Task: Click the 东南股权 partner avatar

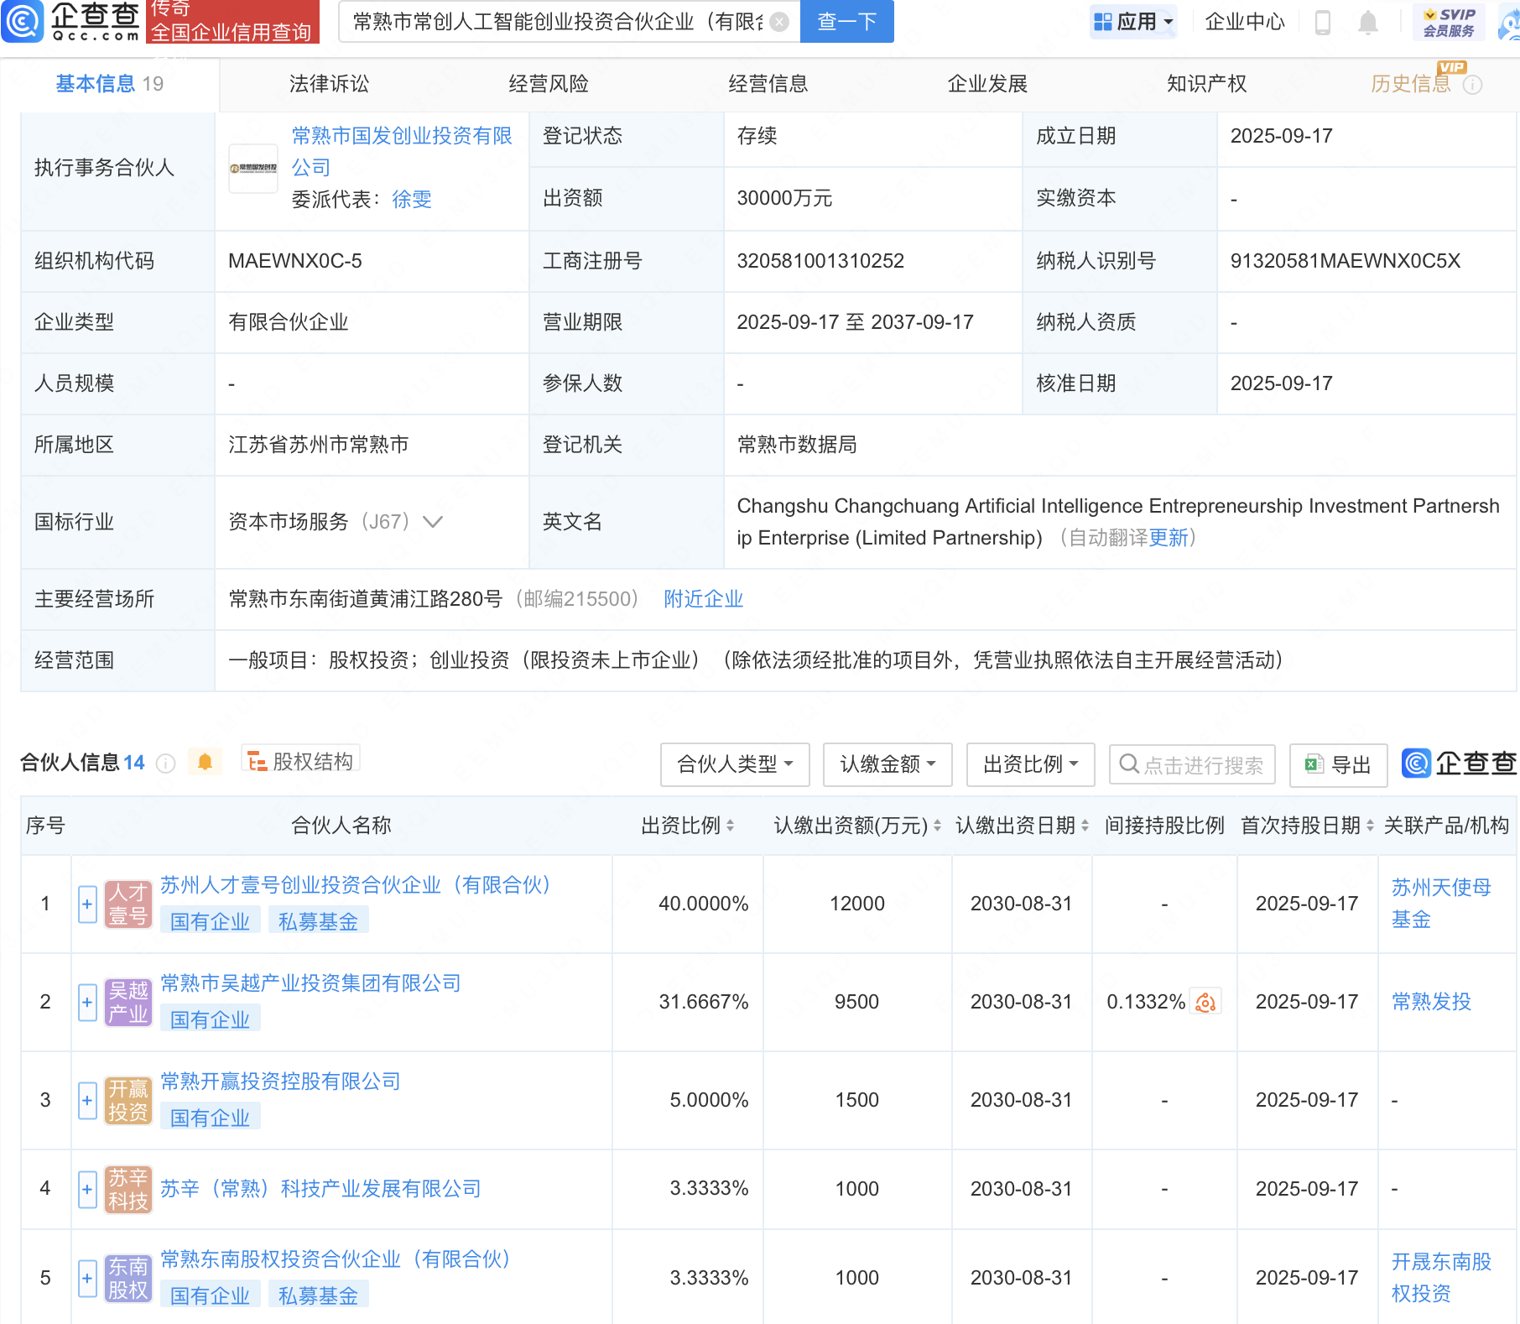Action: pyautogui.click(x=128, y=1279)
